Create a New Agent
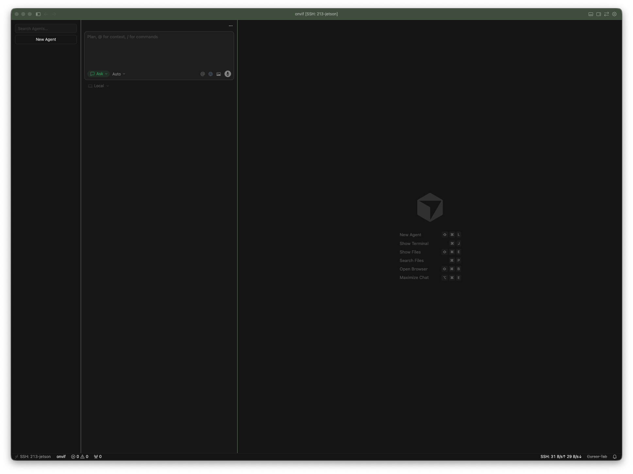Screen dimensions: 633x474 point(46,39)
